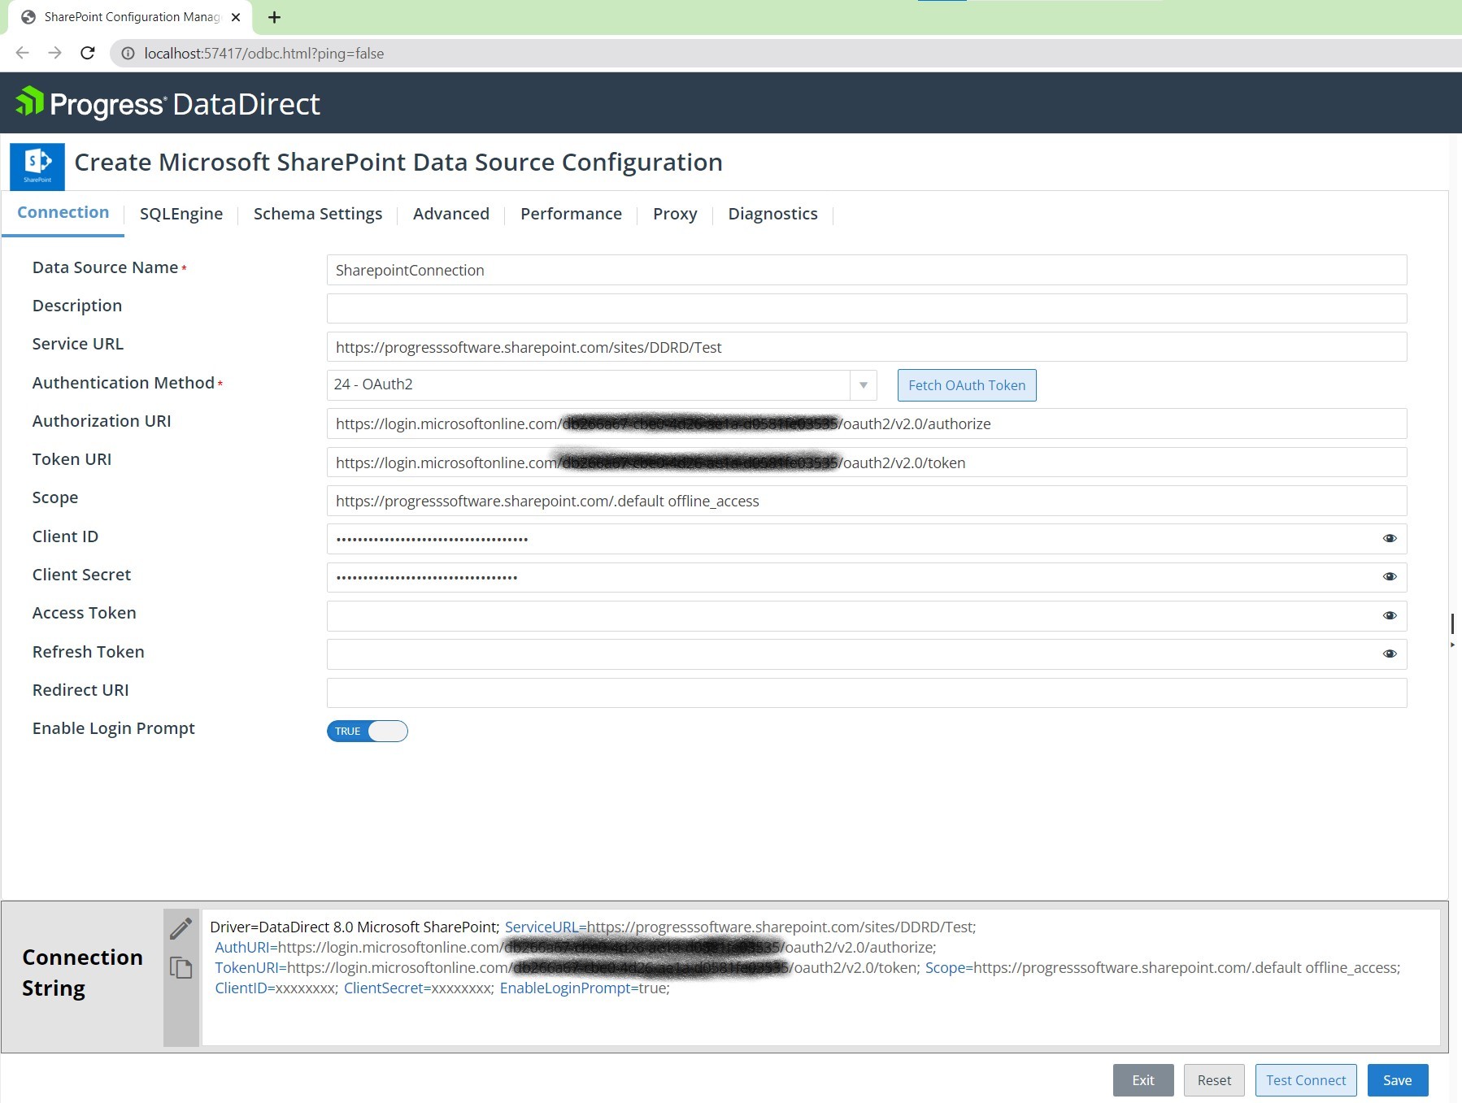Save the data source configuration

click(1397, 1080)
